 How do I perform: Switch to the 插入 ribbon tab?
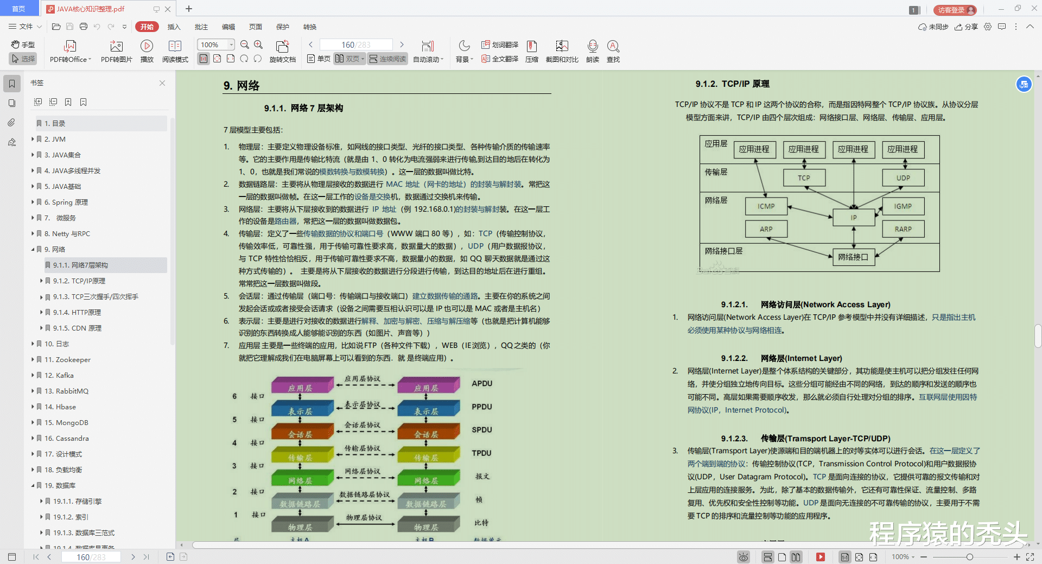tap(174, 27)
